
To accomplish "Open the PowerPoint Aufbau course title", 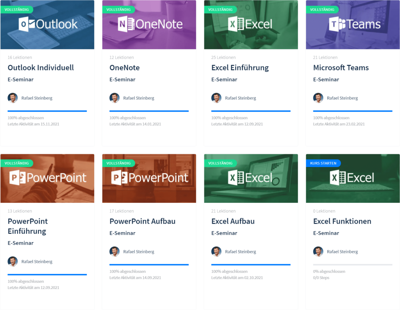I will 142,221.
